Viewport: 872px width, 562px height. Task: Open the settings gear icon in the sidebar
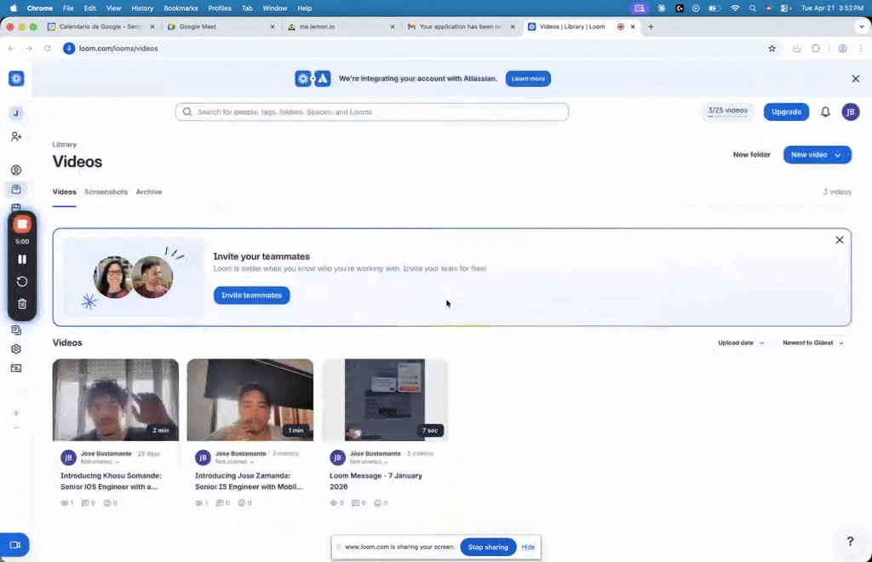click(x=16, y=349)
